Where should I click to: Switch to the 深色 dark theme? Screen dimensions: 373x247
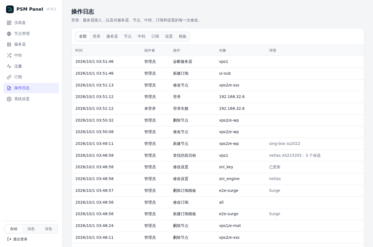click(x=49, y=229)
